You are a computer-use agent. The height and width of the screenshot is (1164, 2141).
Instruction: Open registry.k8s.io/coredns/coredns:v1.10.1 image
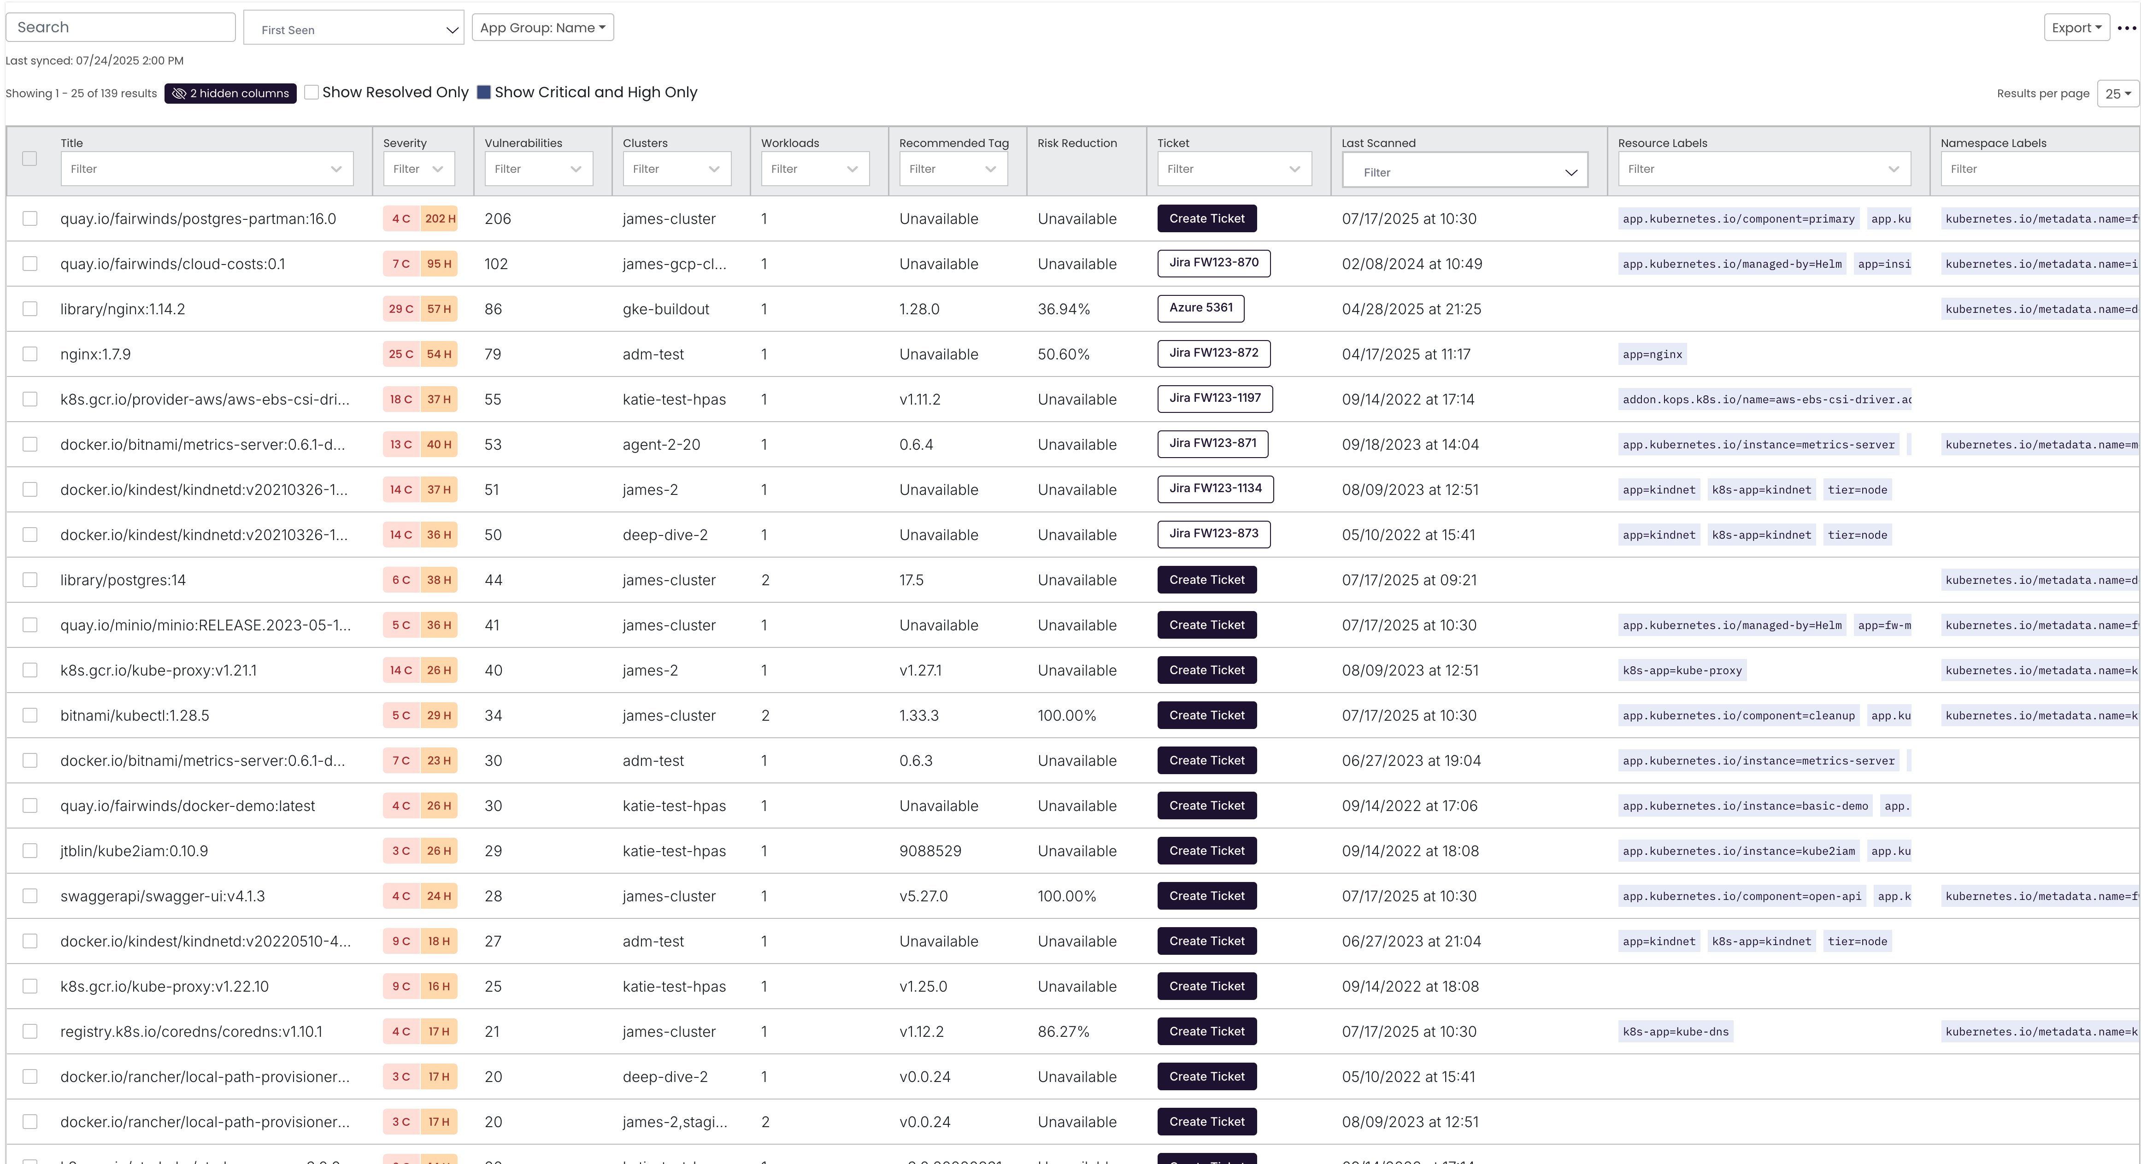[191, 1032]
